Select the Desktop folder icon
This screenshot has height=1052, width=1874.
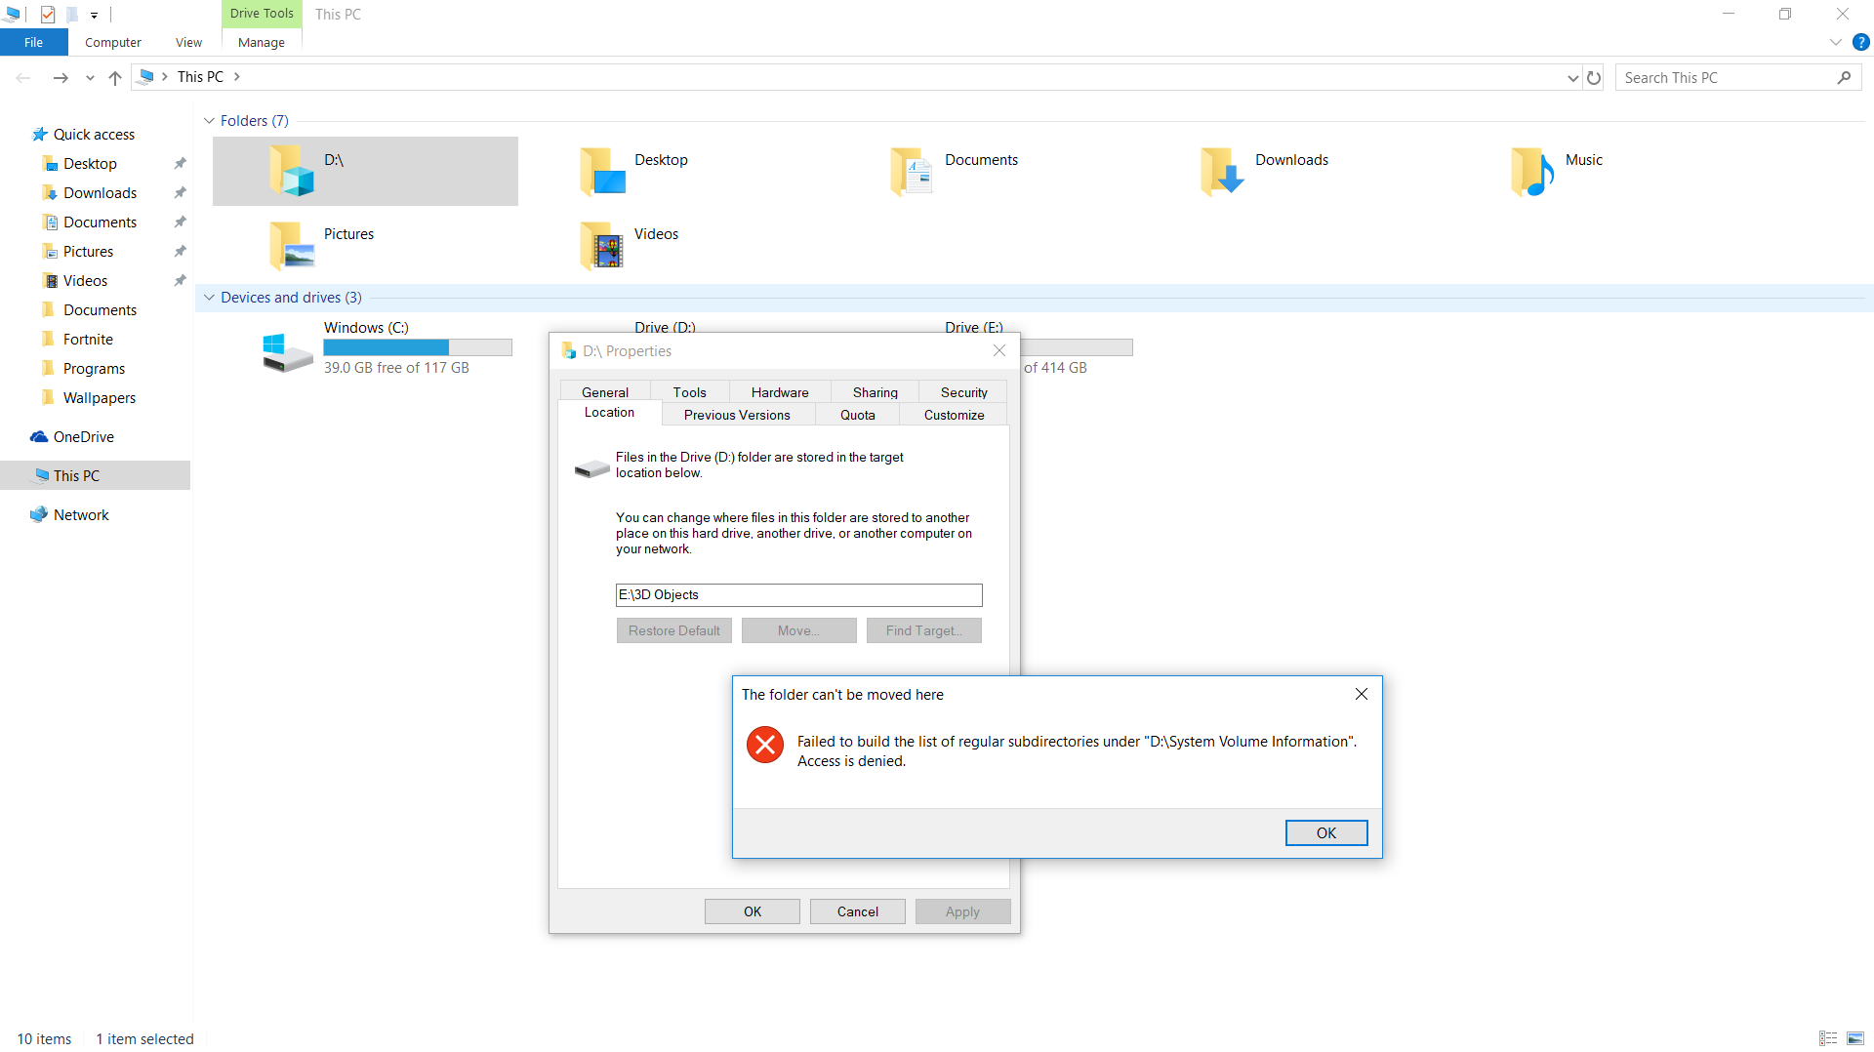602,171
